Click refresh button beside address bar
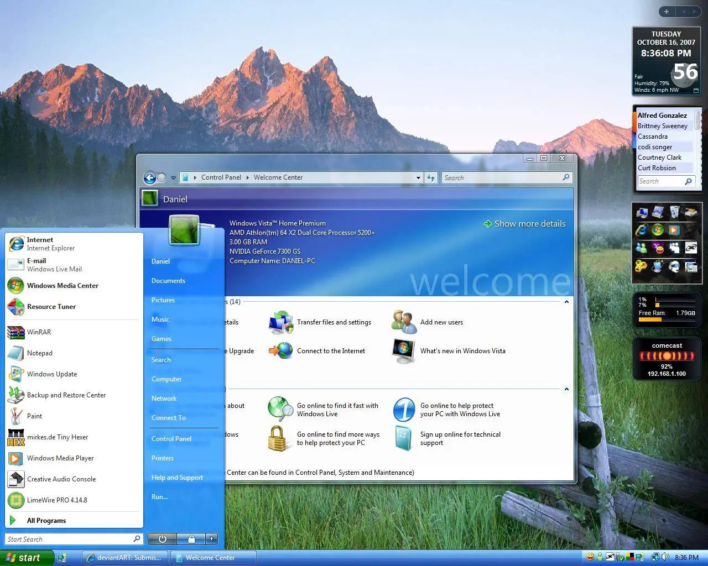 [431, 177]
